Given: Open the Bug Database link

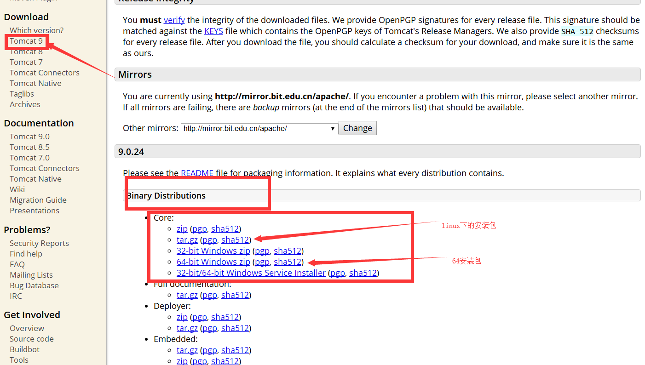Looking at the screenshot, I should pyautogui.click(x=34, y=285).
